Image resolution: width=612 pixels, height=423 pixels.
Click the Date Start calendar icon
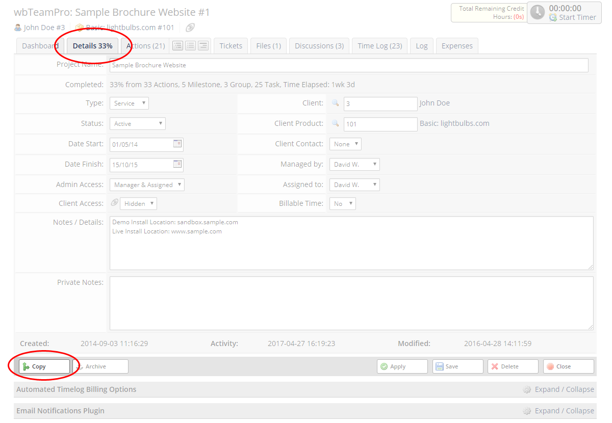177,144
